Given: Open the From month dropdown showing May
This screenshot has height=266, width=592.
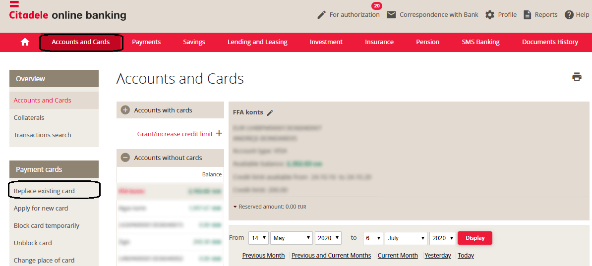Looking at the screenshot, I should point(292,238).
